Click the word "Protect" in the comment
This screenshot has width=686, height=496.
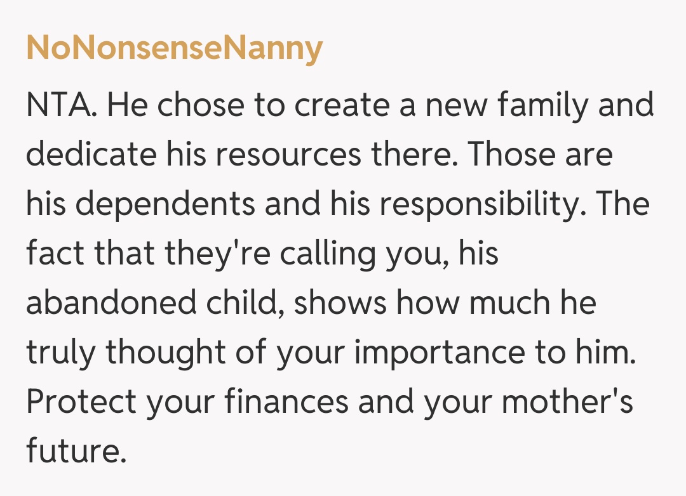click(81, 402)
